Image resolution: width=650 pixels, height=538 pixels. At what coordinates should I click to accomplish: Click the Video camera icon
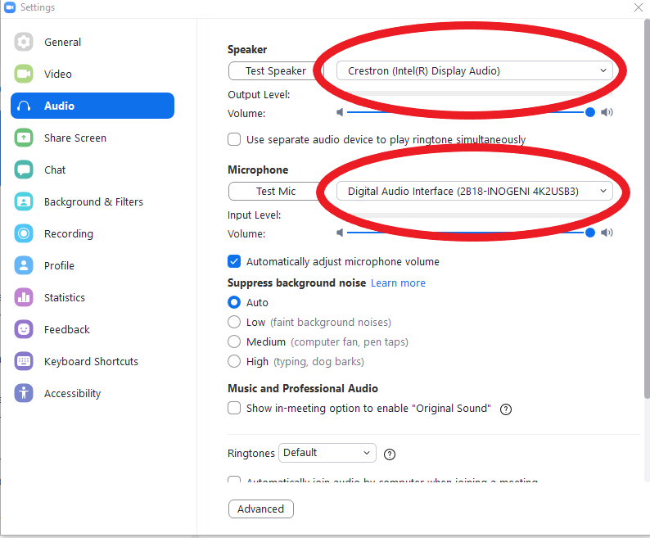pyautogui.click(x=24, y=74)
